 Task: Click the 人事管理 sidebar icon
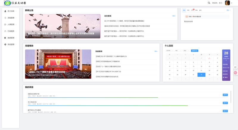[x=5, y=25]
